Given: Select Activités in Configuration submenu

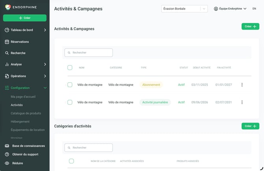Looking at the screenshot, I should 17,105.
